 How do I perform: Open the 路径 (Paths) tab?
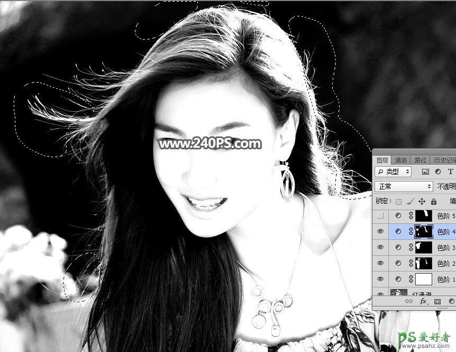click(x=420, y=160)
